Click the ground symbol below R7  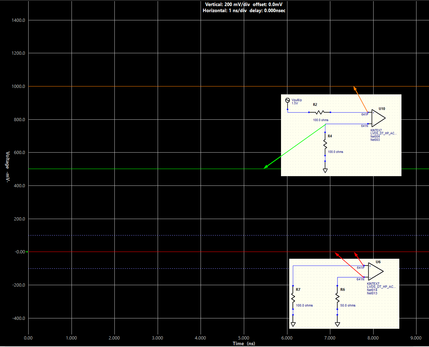click(293, 324)
